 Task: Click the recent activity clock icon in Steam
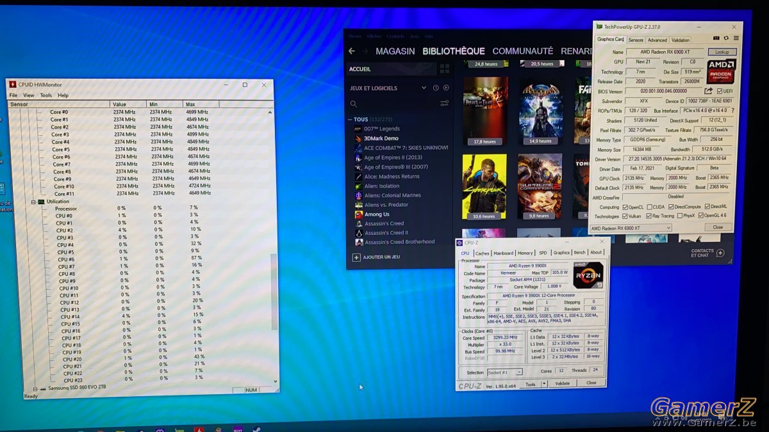click(x=436, y=88)
